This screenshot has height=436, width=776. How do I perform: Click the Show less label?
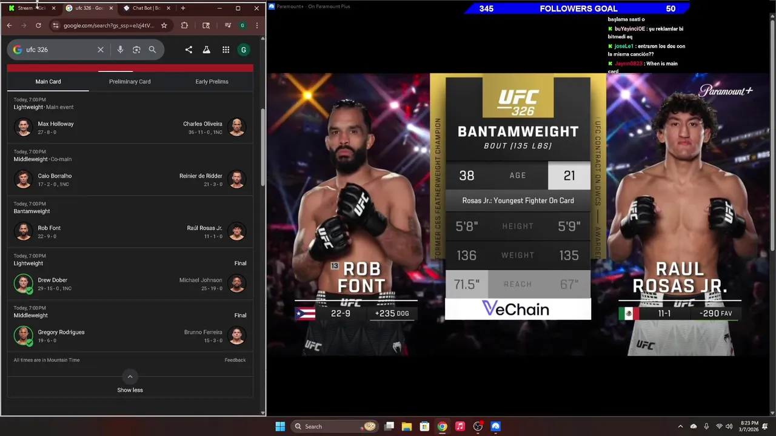pos(130,390)
